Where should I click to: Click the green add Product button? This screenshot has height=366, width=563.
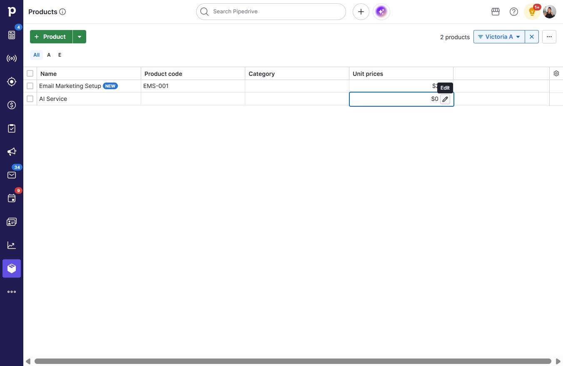(51, 37)
